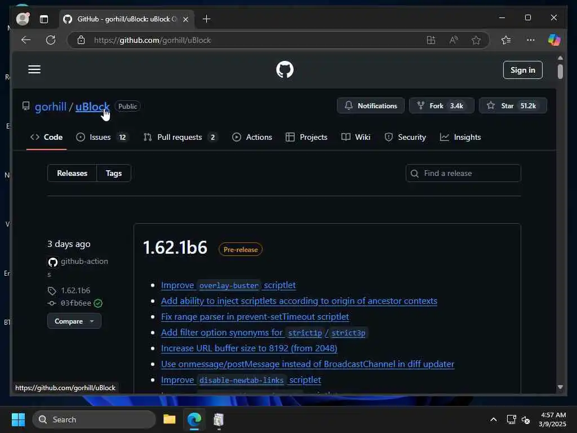Open the tab actions menu icon
Viewport: 577px width, 433px height.
[44, 19]
